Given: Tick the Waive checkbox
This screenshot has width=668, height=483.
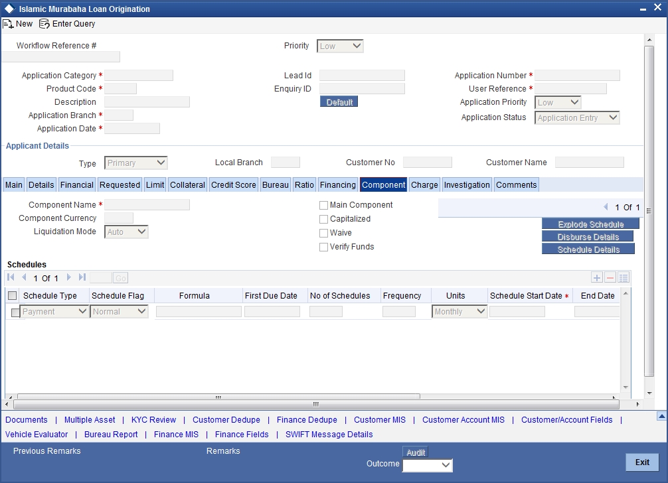Looking at the screenshot, I should click(324, 233).
